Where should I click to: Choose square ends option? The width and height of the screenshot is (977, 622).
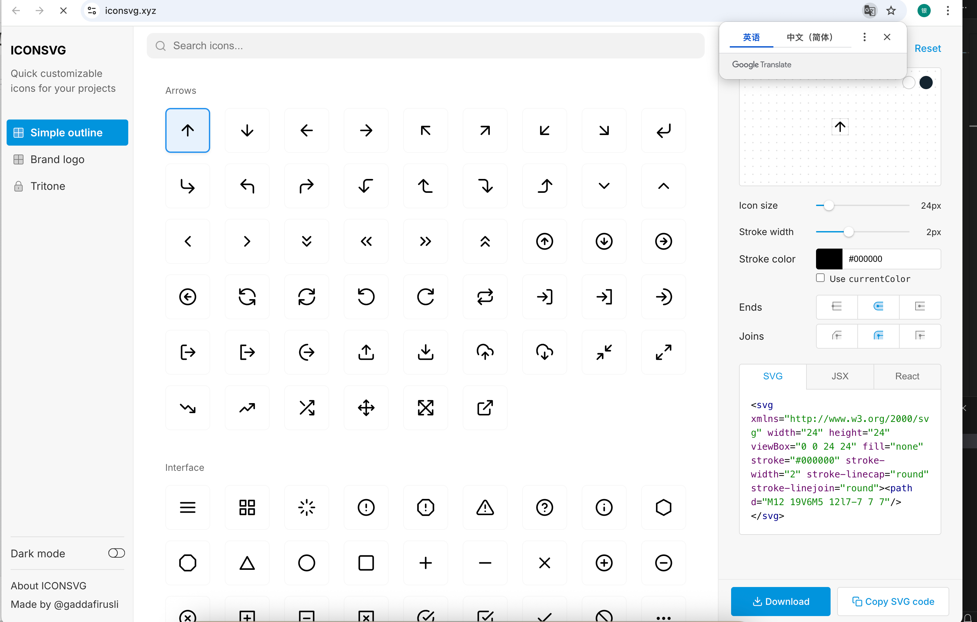coord(919,307)
